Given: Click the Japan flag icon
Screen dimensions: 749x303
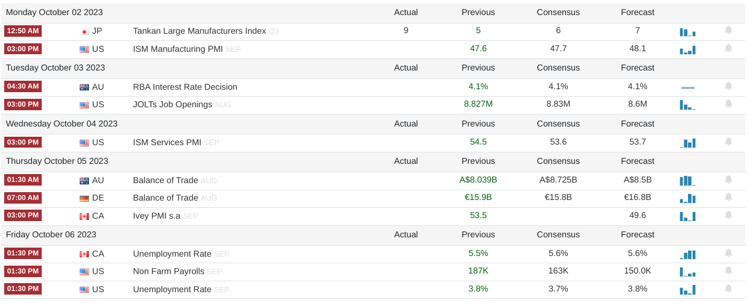Looking at the screenshot, I should 84,31.
